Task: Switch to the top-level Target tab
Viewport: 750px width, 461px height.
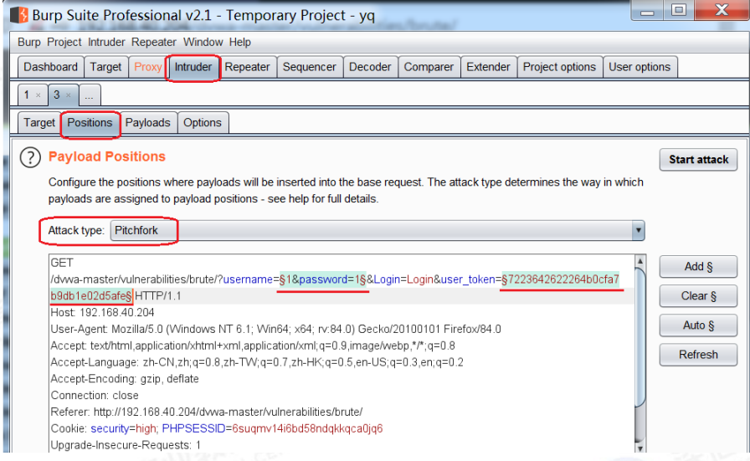Action: click(x=105, y=67)
